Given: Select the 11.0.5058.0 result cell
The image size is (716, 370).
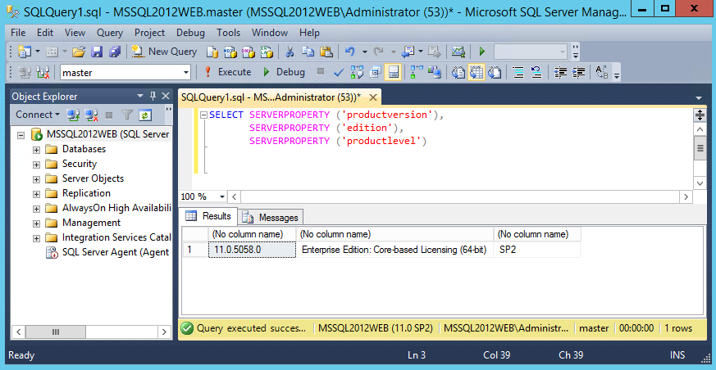Looking at the screenshot, I should coord(252,250).
